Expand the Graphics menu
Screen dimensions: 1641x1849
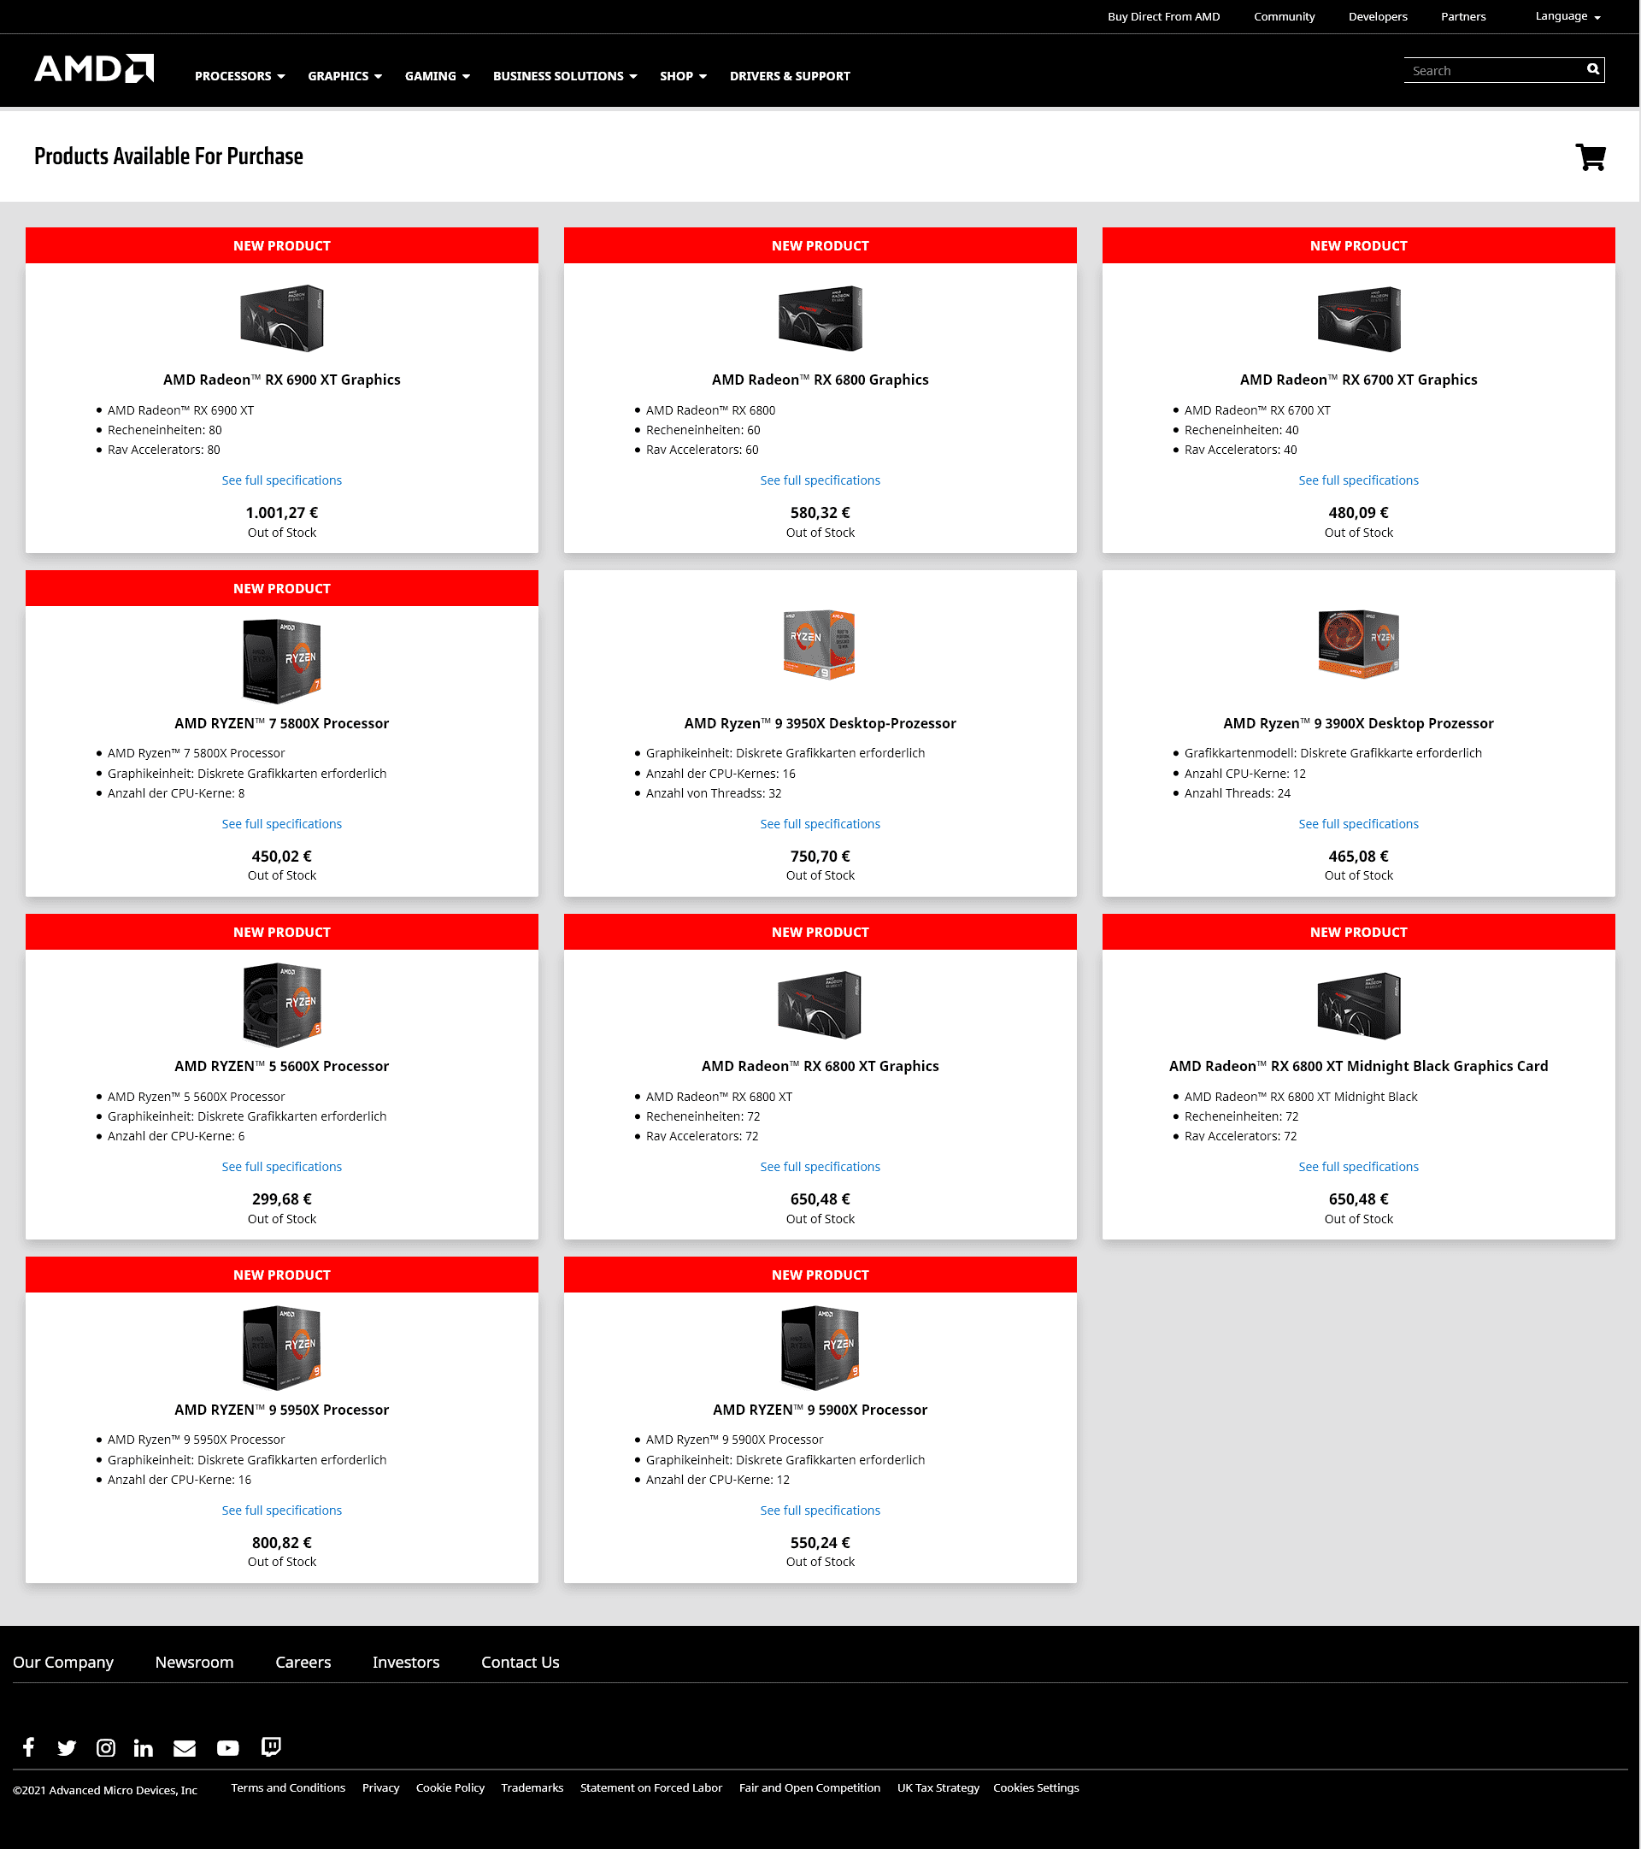(344, 76)
